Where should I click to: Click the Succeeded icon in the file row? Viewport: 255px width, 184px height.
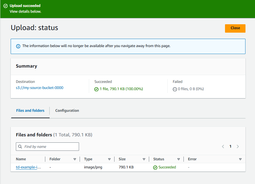tap(155, 167)
